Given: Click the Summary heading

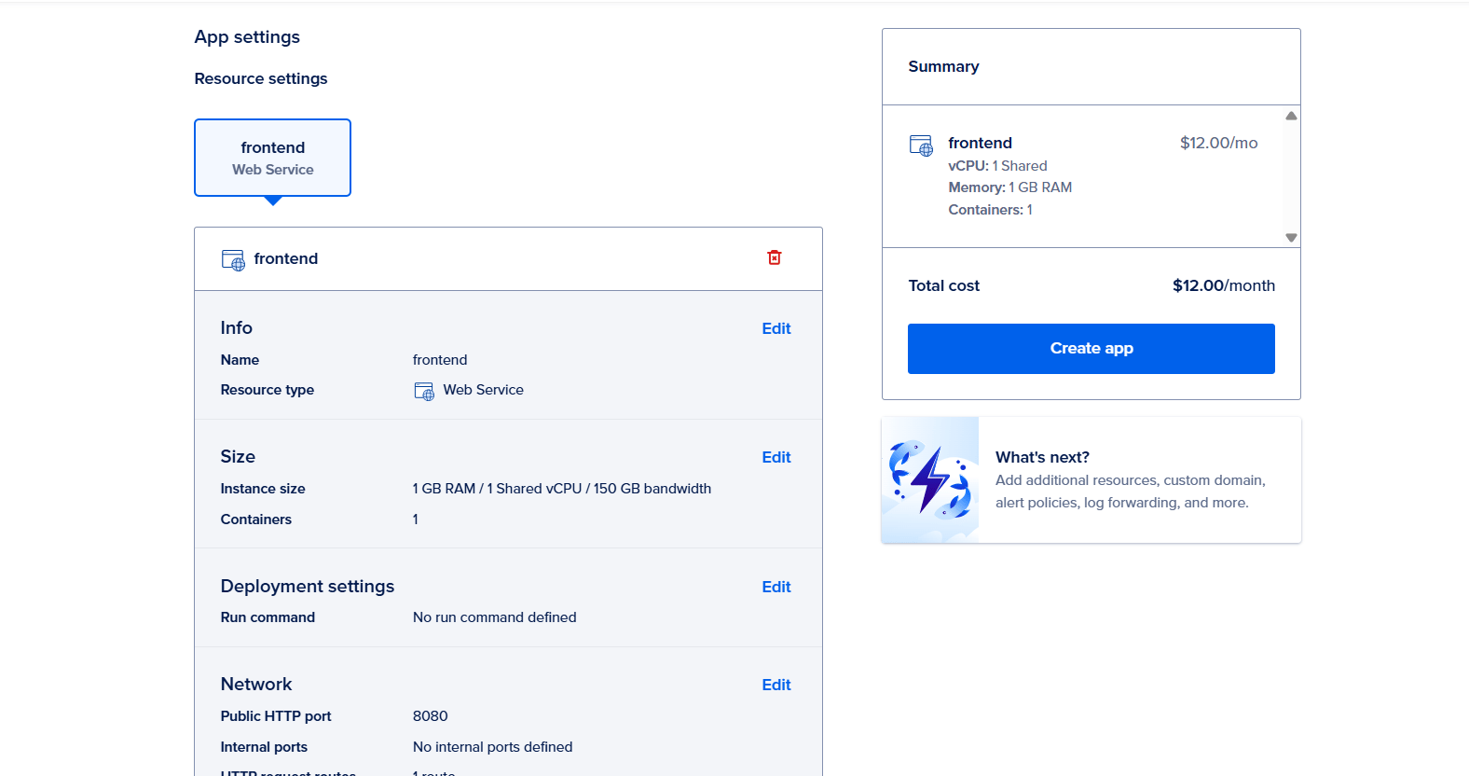Looking at the screenshot, I should (x=943, y=66).
